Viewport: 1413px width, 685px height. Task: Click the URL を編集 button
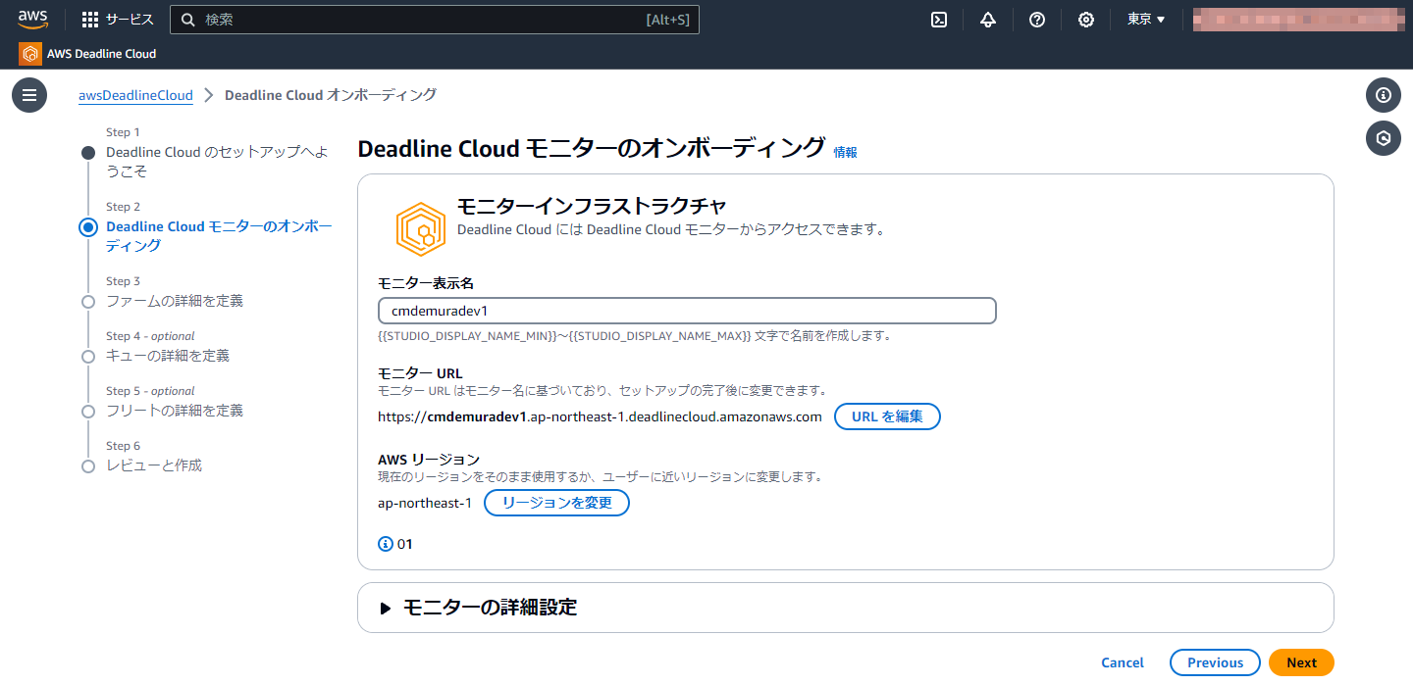point(887,416)
